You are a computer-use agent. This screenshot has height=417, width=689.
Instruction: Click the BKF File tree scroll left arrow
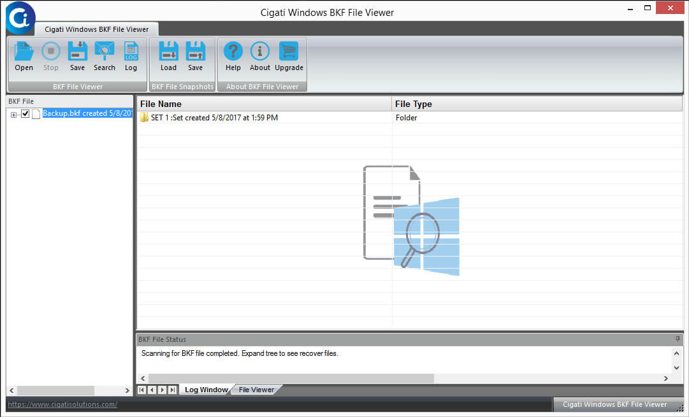tap(12, 390)
